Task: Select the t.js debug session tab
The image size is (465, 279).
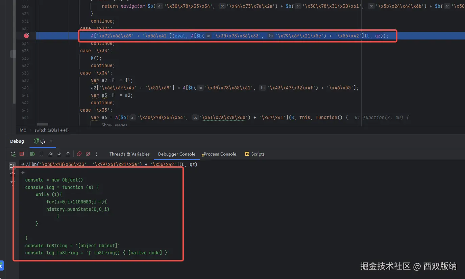Action: pos(40,141)
